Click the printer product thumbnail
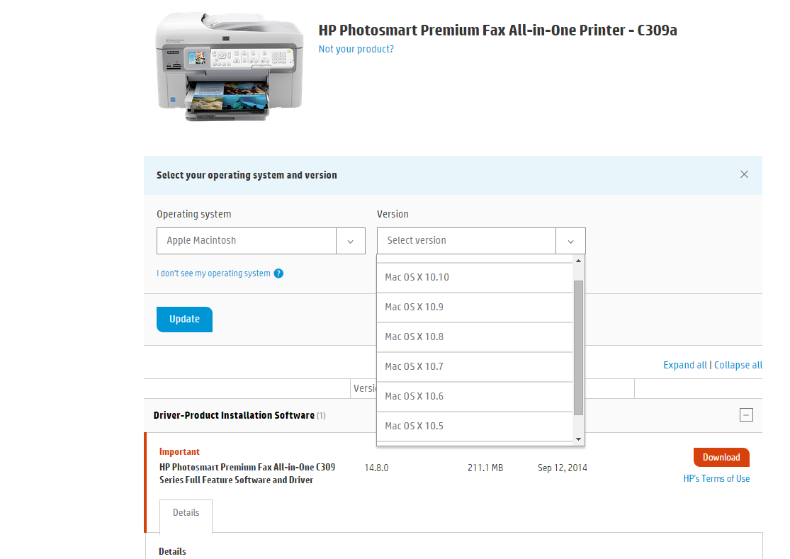The width and height of the screenshot is (790, 559). [x=229, y=67]
